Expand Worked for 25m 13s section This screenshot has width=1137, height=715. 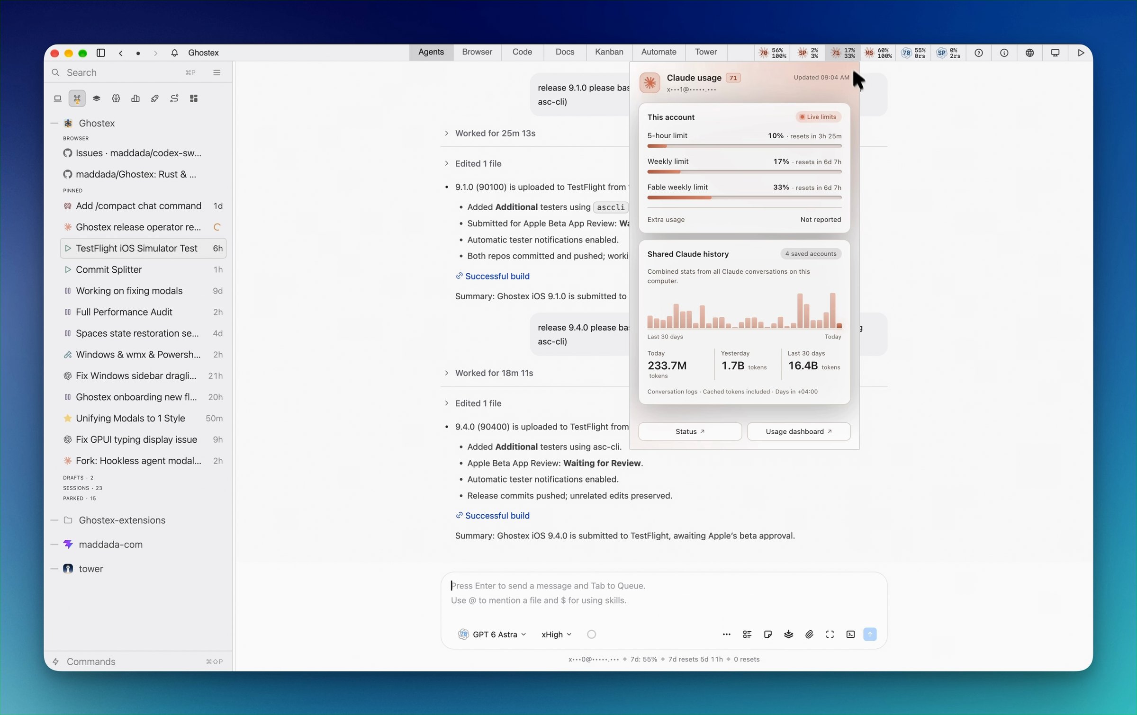[490, 134]
